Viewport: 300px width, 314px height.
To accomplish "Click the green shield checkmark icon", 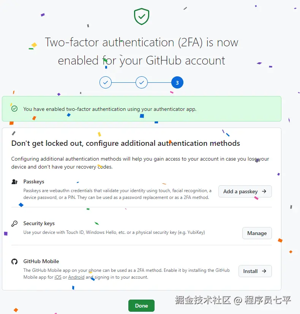I will click(142, 16).
